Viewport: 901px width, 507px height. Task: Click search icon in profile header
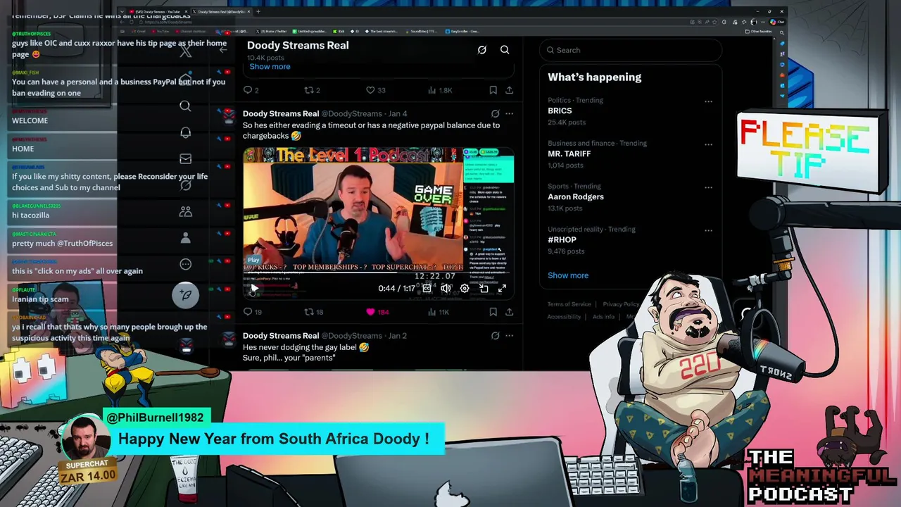pyautogui.click(x=505, y=50)
